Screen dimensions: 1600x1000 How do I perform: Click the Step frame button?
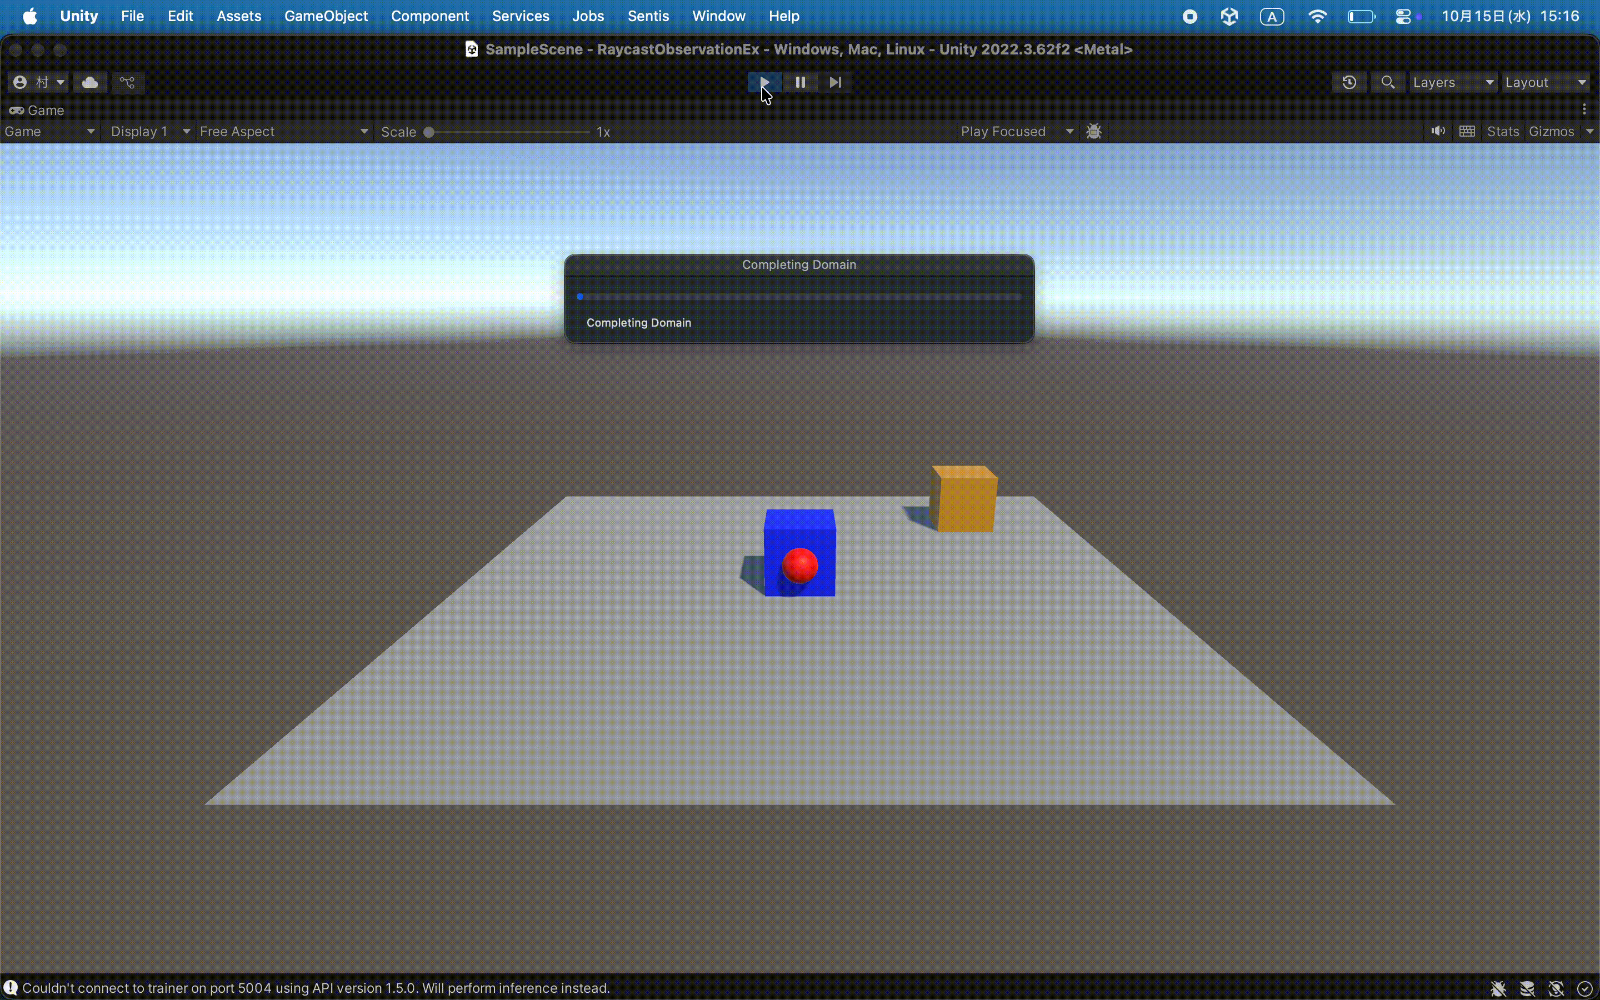point(835,82)
